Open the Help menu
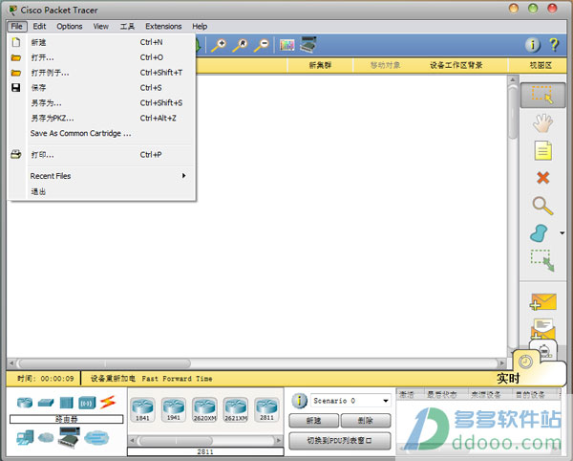The image size is (573, 461). click(x=200, y=27)
